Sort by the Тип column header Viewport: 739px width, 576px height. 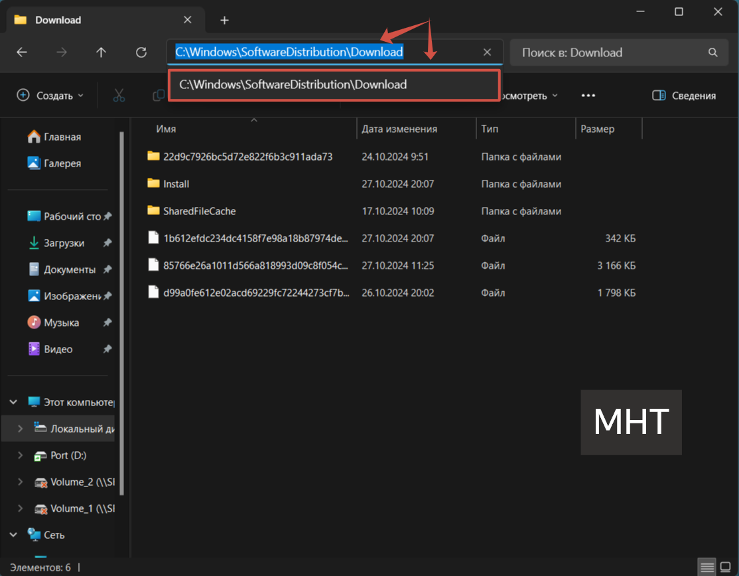click(x=526, y=129)
